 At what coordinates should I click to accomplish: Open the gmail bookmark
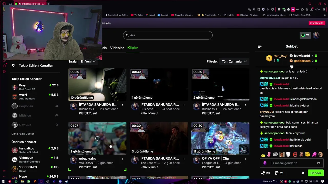coord(150,15)
